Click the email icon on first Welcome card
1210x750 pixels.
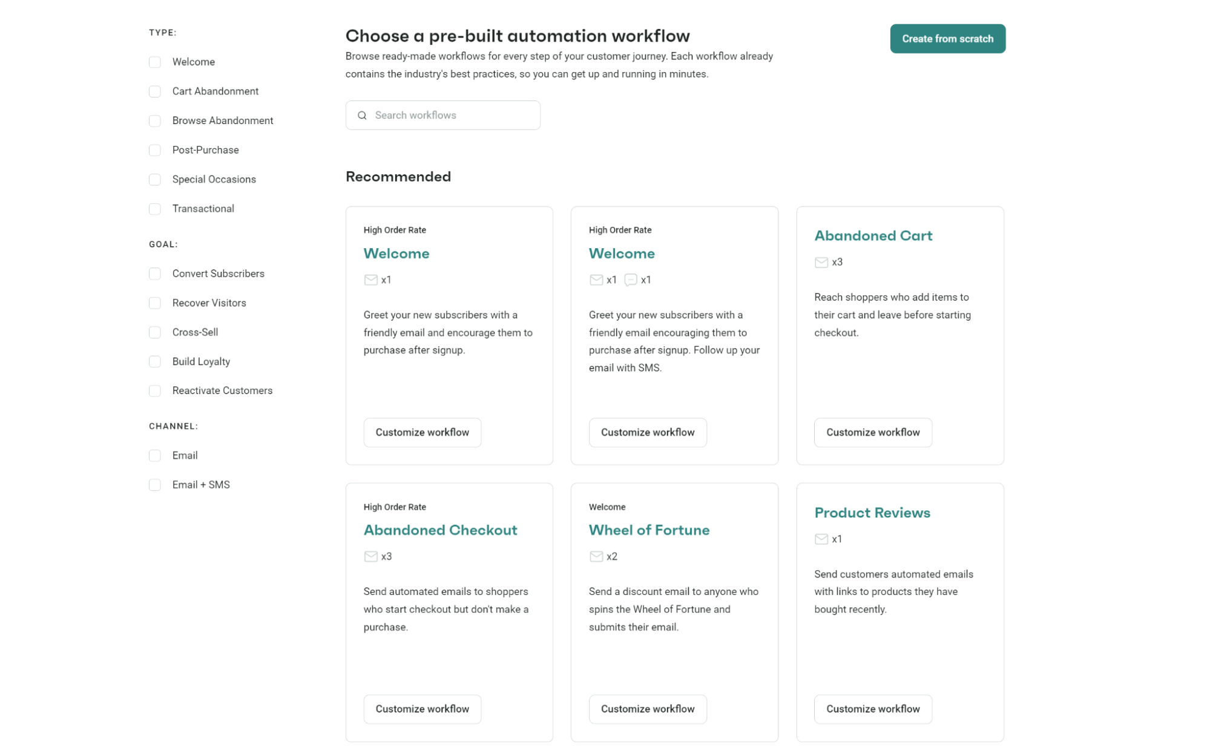pos(370,280)
